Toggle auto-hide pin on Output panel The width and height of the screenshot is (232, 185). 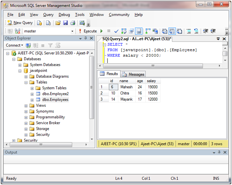point(219,152)
